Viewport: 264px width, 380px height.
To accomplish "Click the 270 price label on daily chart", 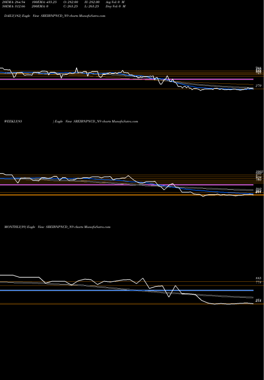I will 258,86.
